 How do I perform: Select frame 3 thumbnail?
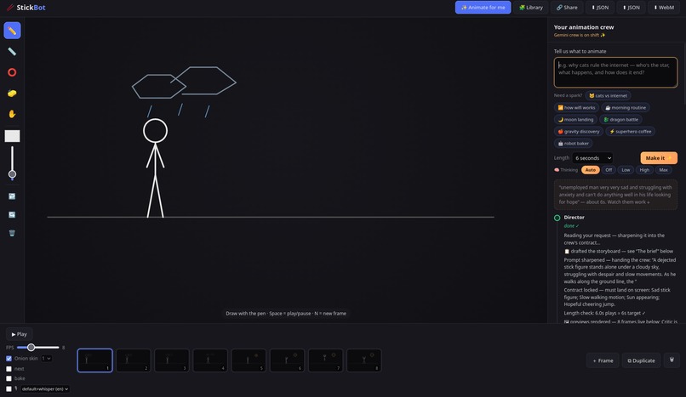tap(172, 360)
